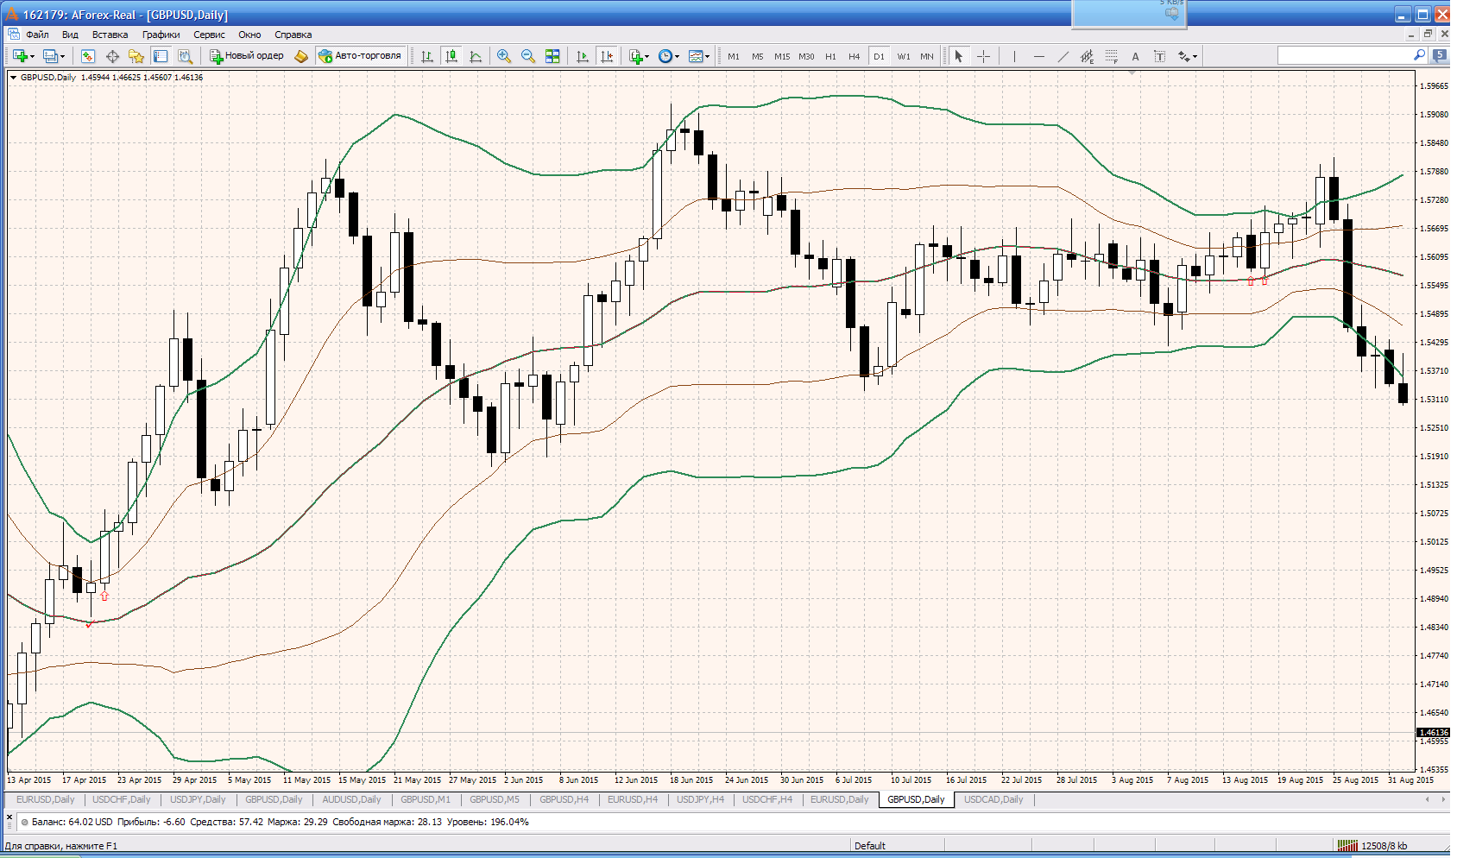1457x858 pixels.
Task: Open the Strategy Tester icon
Action: coord(185,56)
